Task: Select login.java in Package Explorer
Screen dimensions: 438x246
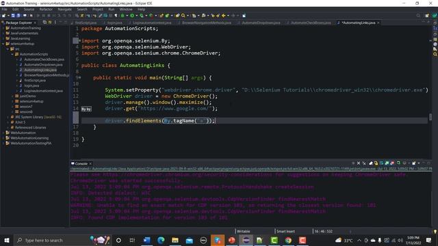Action: click(x=31, y=85)
